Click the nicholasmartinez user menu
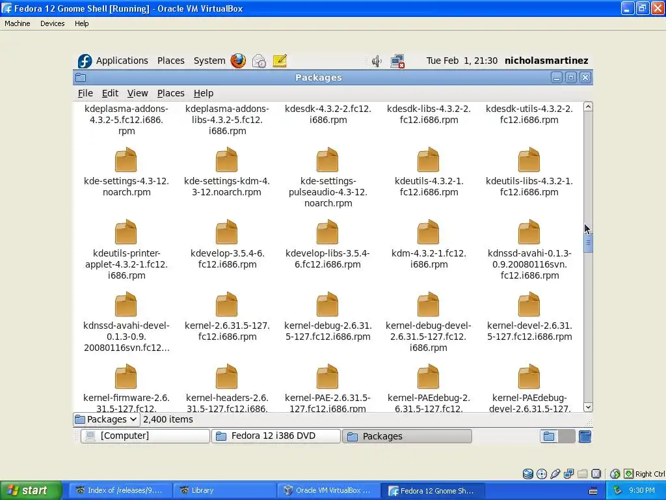The width and height of the screenshot is (666, 500). coord(546,61)
